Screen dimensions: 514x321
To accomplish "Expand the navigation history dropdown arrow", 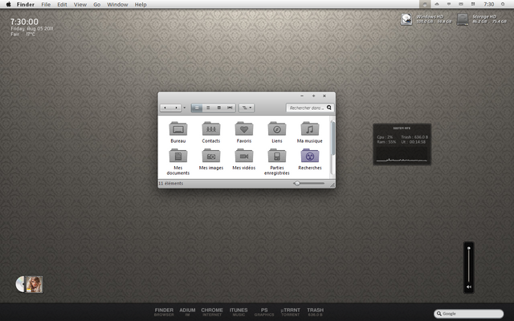I will coord(184,107).
